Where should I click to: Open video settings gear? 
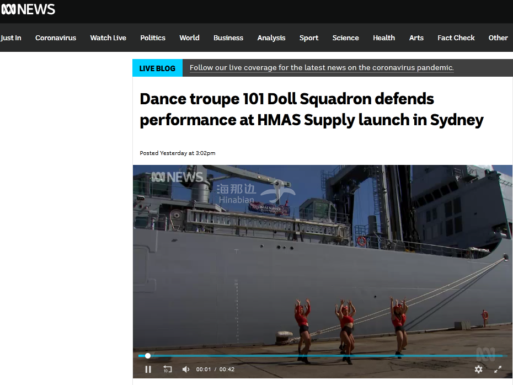coord(478,370)
